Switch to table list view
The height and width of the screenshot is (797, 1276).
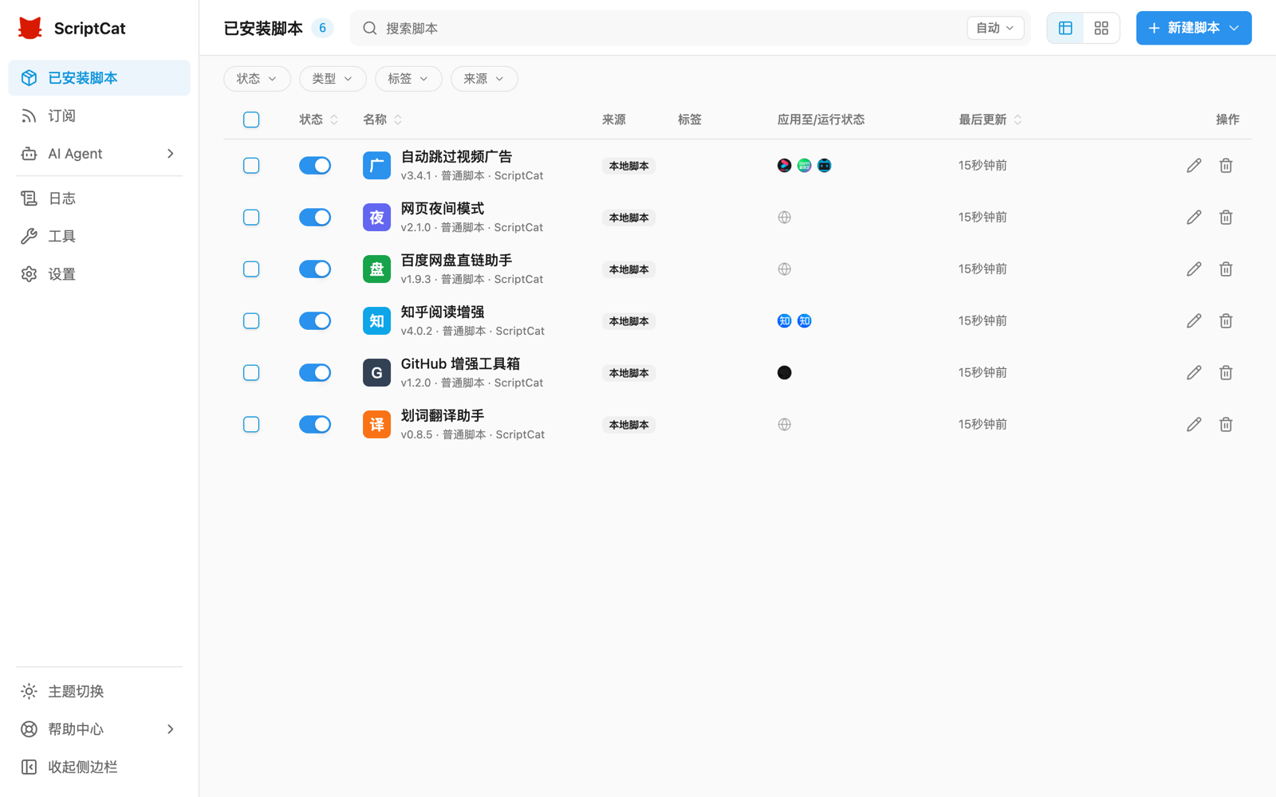(1065, 28)
